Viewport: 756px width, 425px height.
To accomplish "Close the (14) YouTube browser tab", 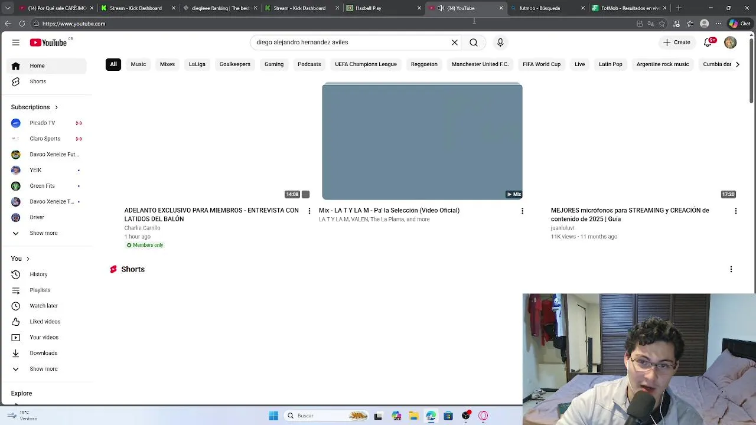I will click(501, 8).
